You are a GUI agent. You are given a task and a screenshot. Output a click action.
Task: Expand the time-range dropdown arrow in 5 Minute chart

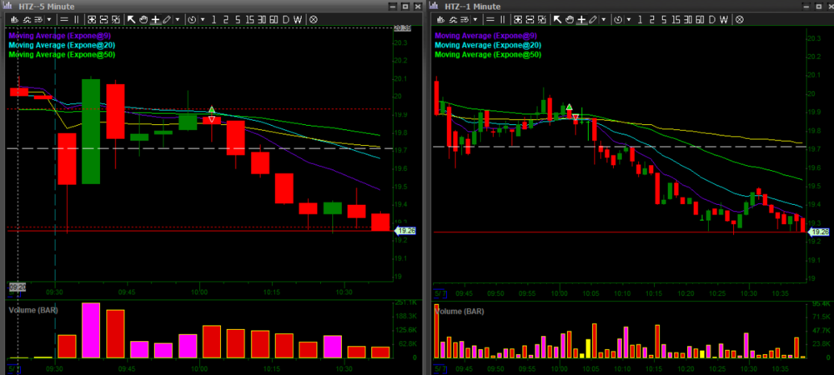click(x=203, y=18)
